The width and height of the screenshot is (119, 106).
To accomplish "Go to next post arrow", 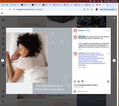I will click(x=114, y=60).
